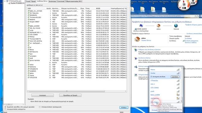Viewport: 202px width, 113px height.
Task: Select the ThomsonCB6770 network icon
Action: [28, 39]
